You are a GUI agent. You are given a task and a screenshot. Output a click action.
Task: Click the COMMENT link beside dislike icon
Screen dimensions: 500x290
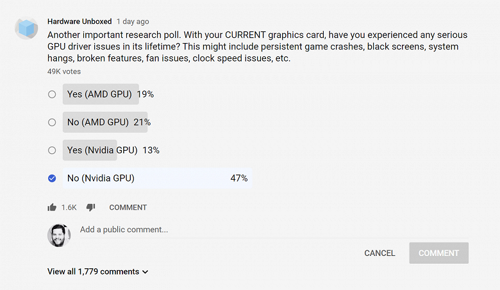point(128,207)
